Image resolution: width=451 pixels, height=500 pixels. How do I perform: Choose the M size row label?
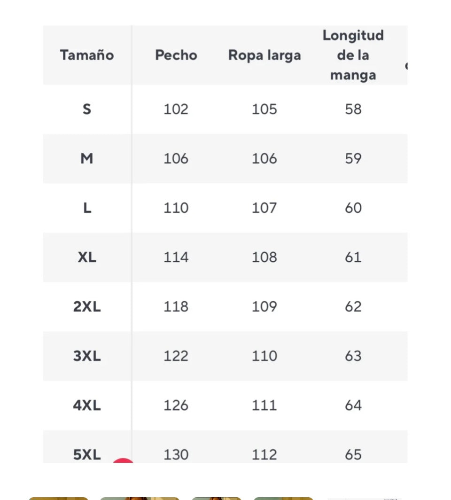click(87, 158)
